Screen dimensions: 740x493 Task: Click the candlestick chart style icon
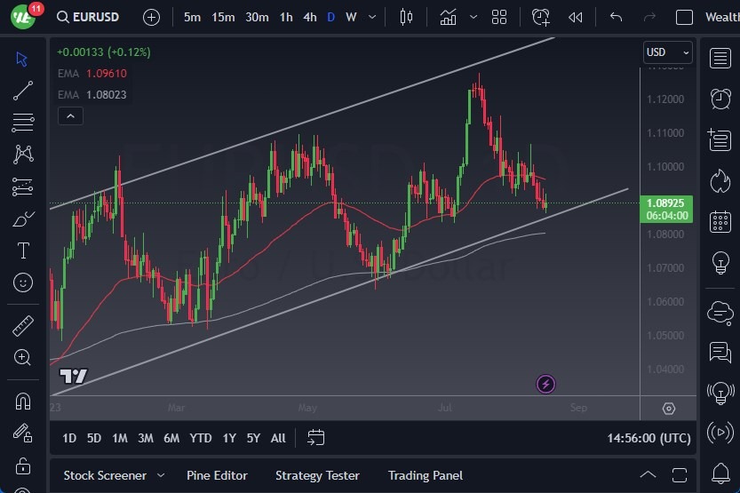pos(407,17)
